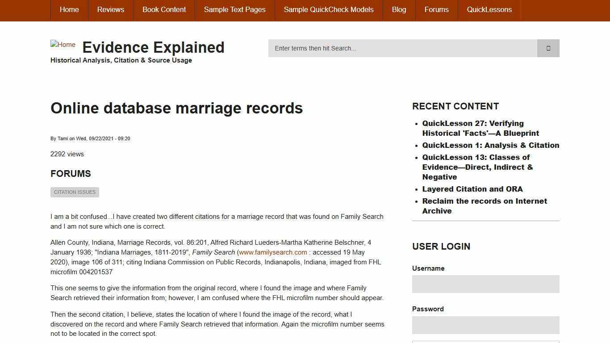
Task: Open the Forums section from navigation
Action: click(436, 9)
